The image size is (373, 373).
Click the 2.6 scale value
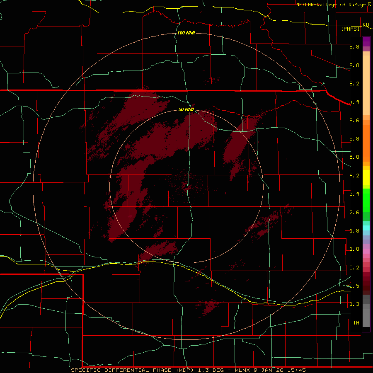click(x=354, y=213)
